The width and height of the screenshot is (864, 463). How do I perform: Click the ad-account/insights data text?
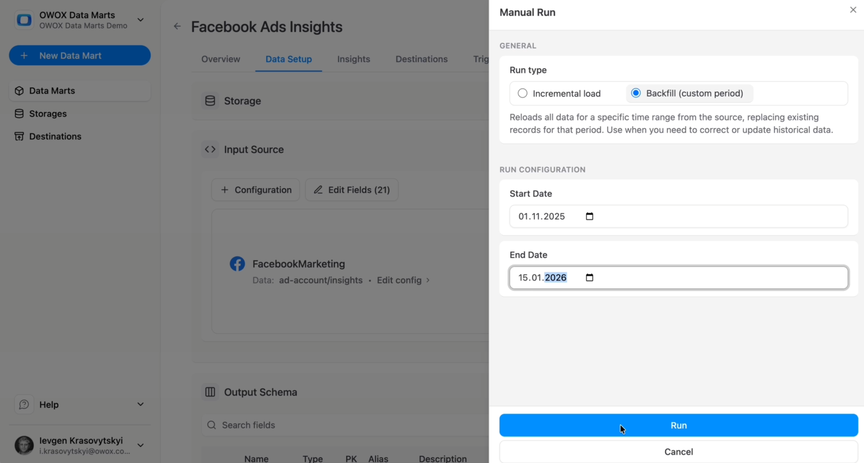pos(321,280)
